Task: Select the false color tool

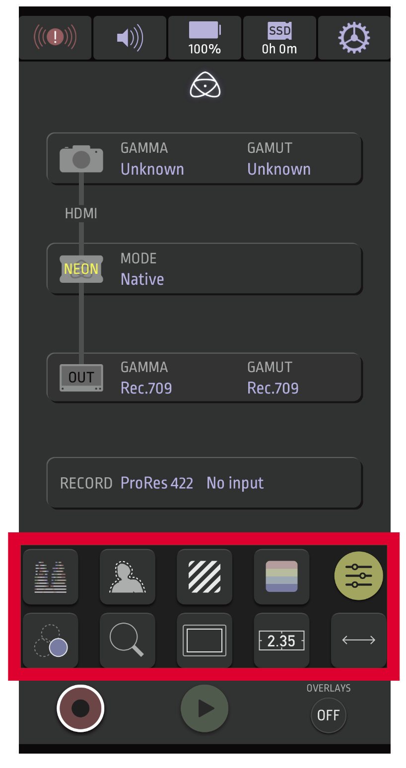Action: pos(281,576)
